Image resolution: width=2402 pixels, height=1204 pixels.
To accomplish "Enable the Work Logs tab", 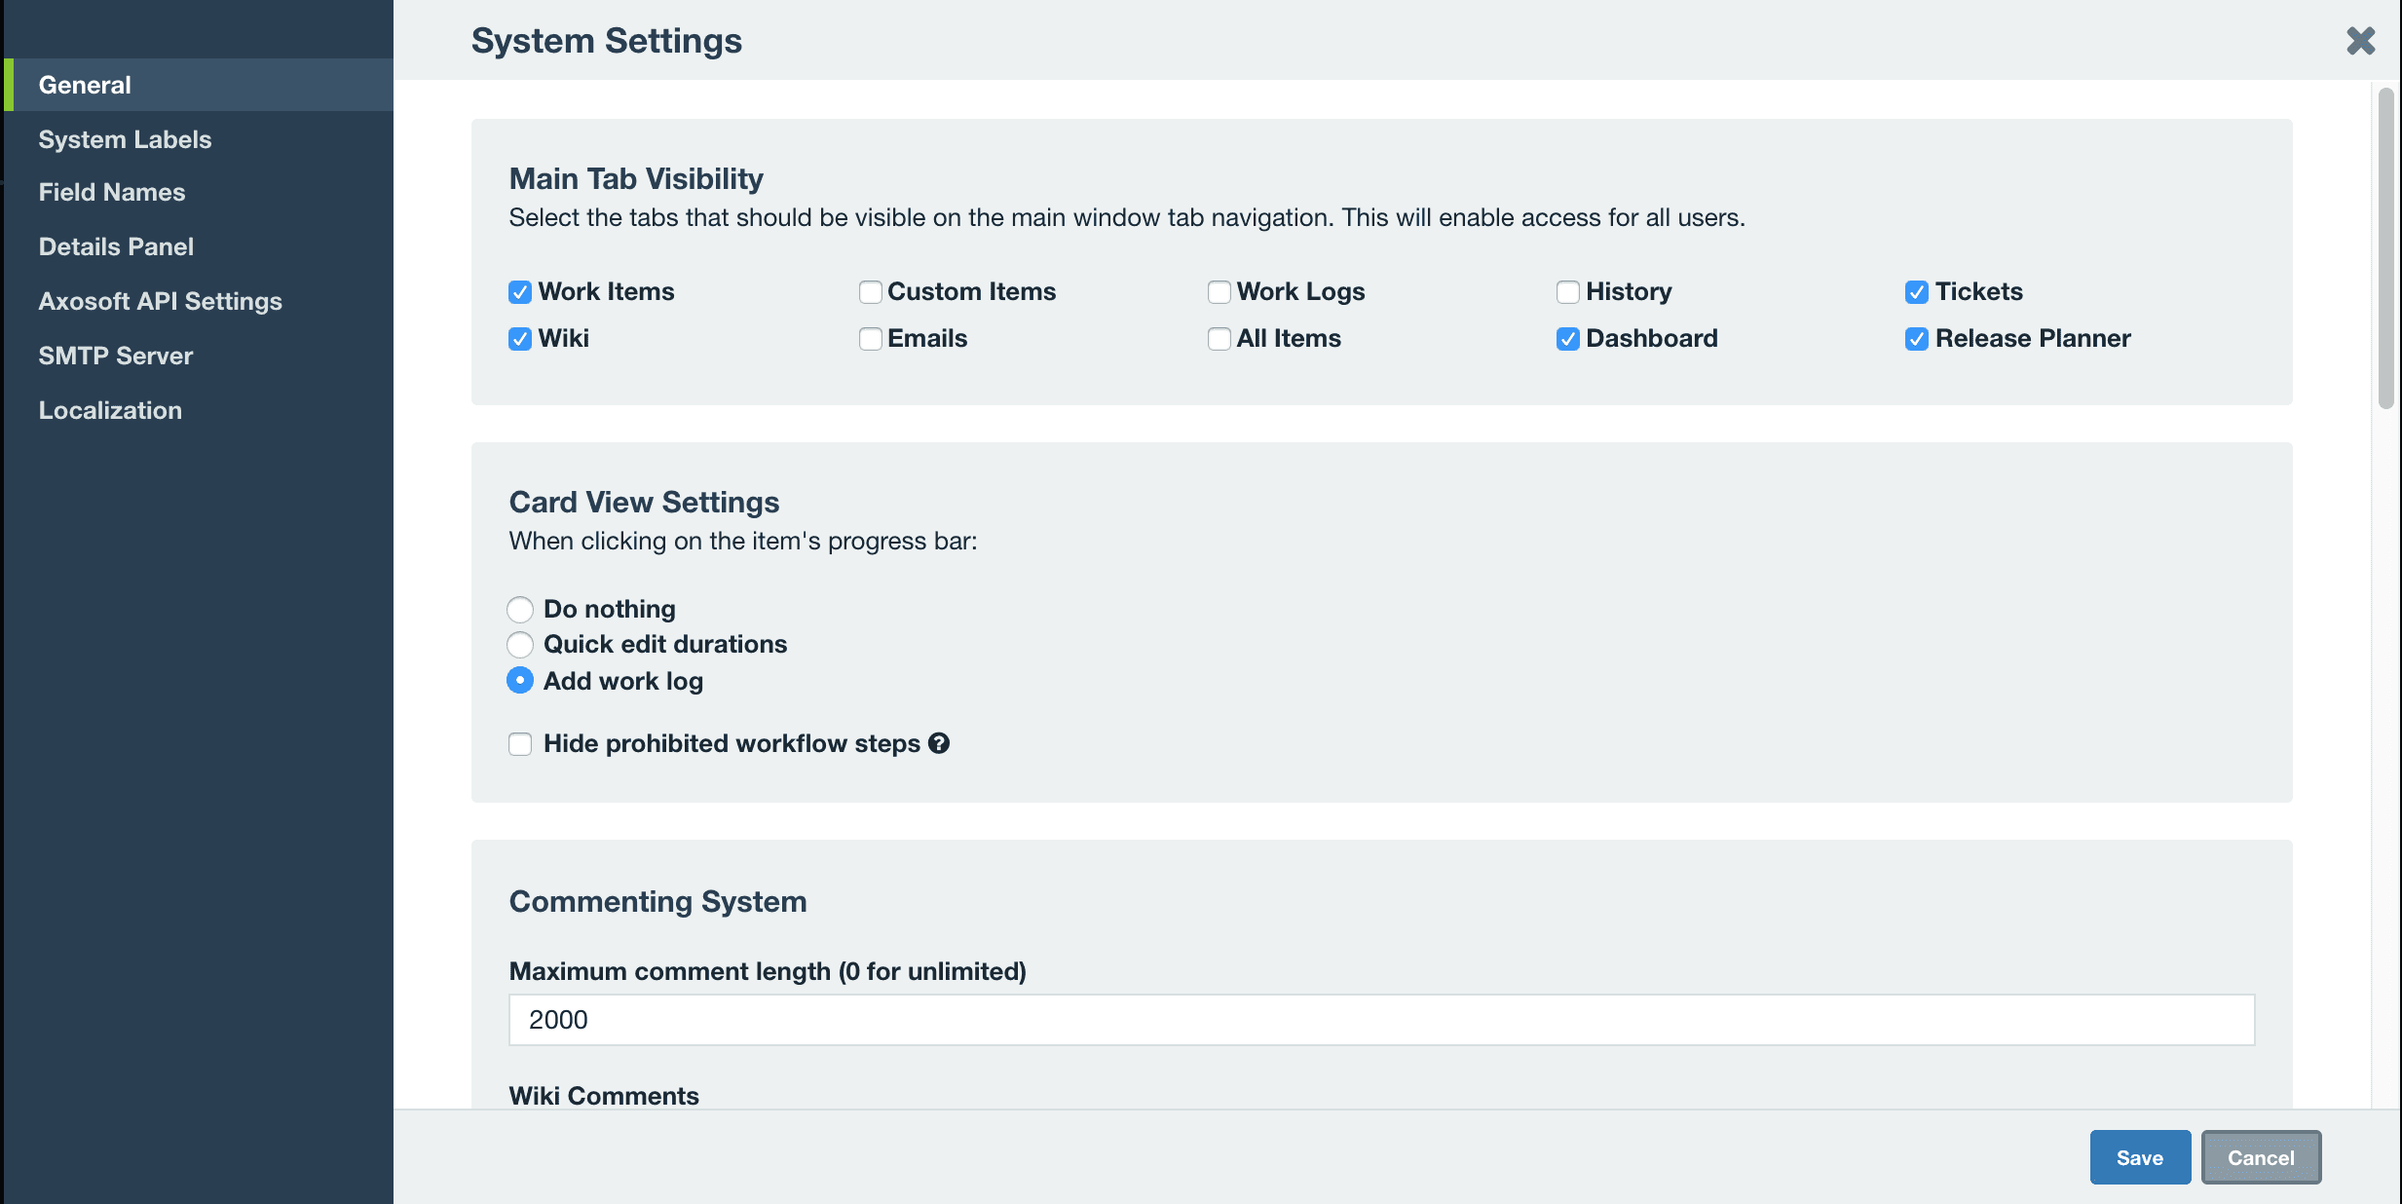I will click(1219, 291).
